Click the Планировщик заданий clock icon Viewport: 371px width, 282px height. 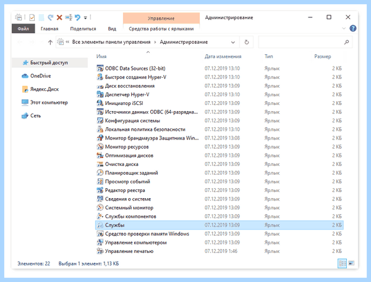click(100, 173)
